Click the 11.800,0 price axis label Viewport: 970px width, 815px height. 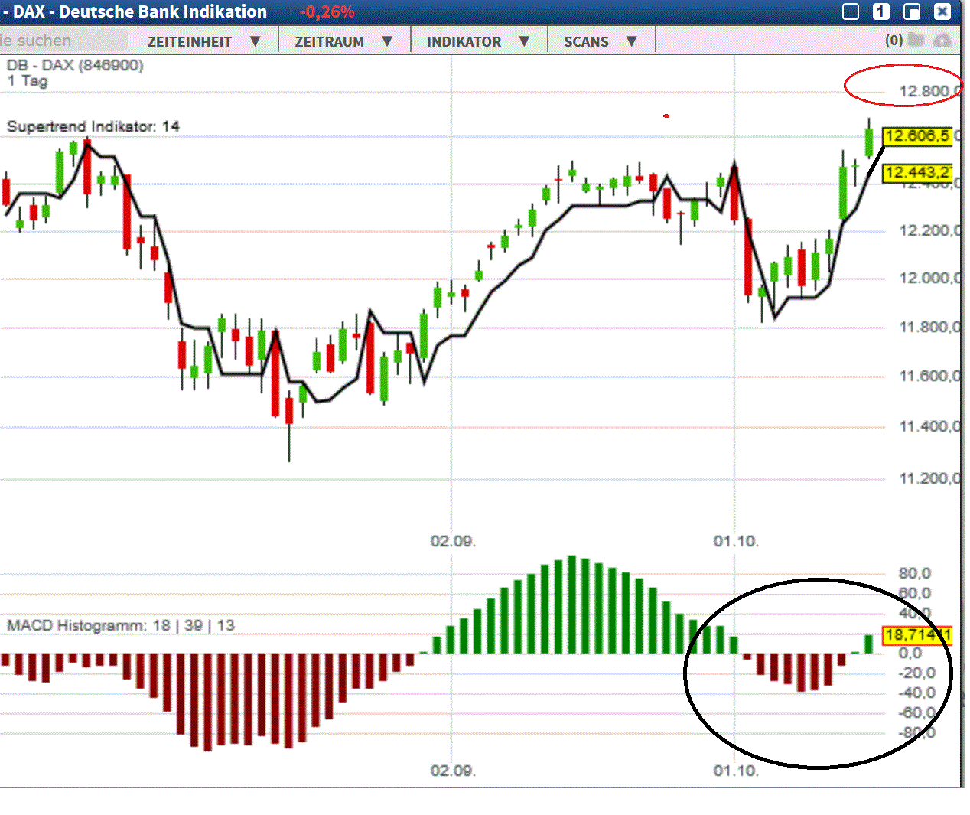click(x=929, y=328)
